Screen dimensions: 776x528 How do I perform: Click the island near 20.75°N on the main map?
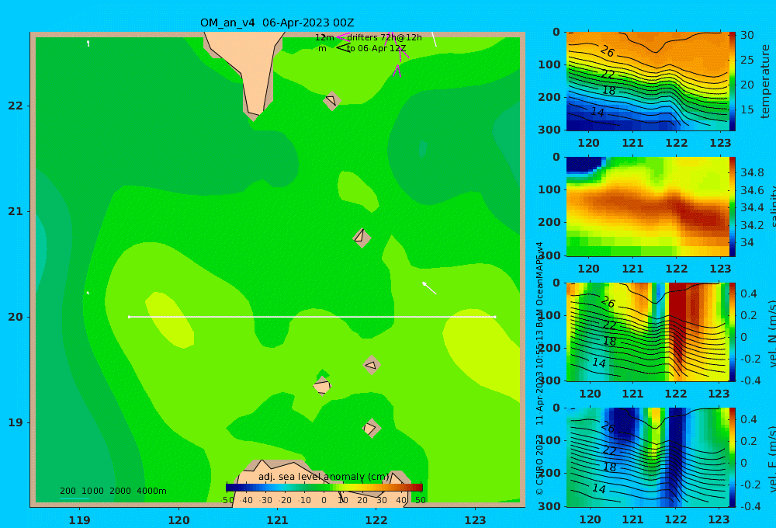point(362,238)
